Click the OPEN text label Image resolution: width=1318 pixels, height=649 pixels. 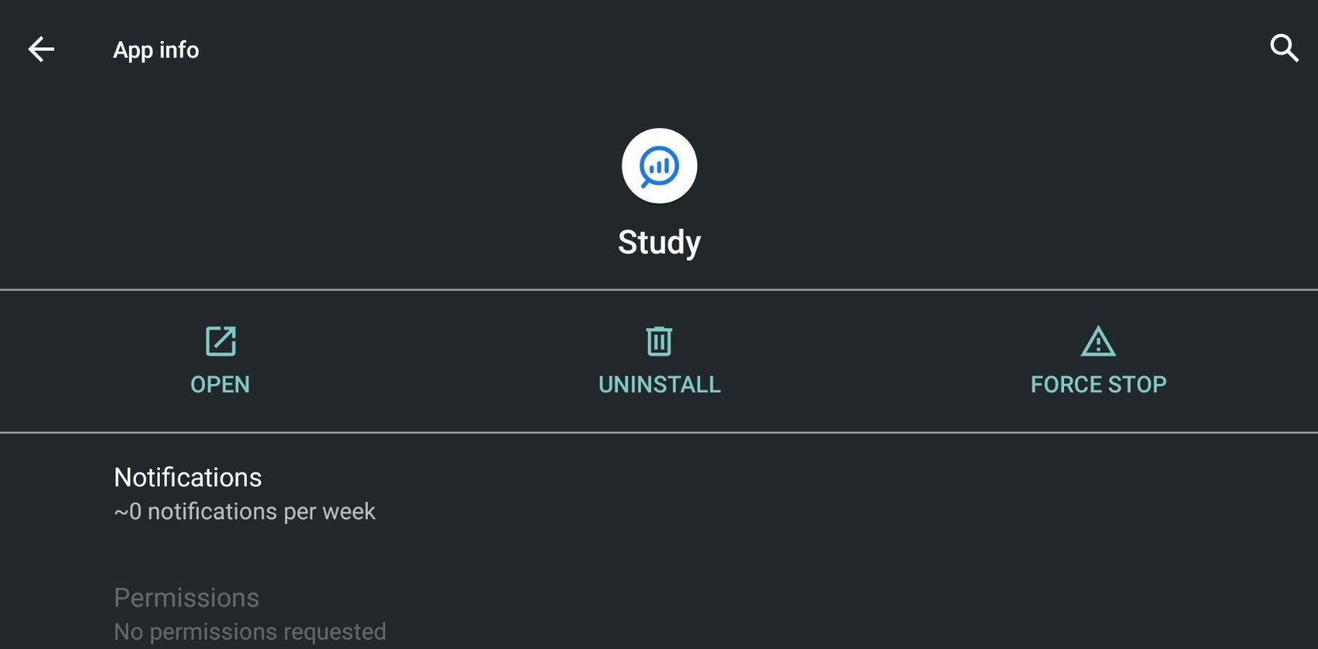click(220, 384)
